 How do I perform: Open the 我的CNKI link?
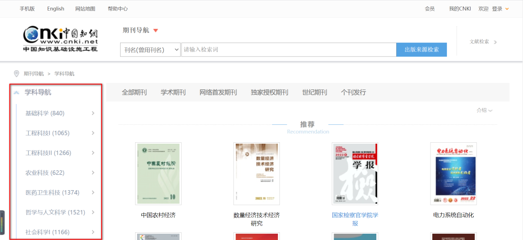460,9
